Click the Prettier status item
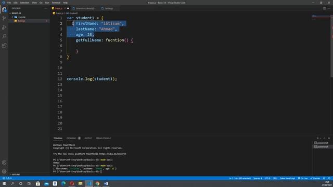Screen dimensions: 333x187 pyautogui.click(x=315, y=178)
